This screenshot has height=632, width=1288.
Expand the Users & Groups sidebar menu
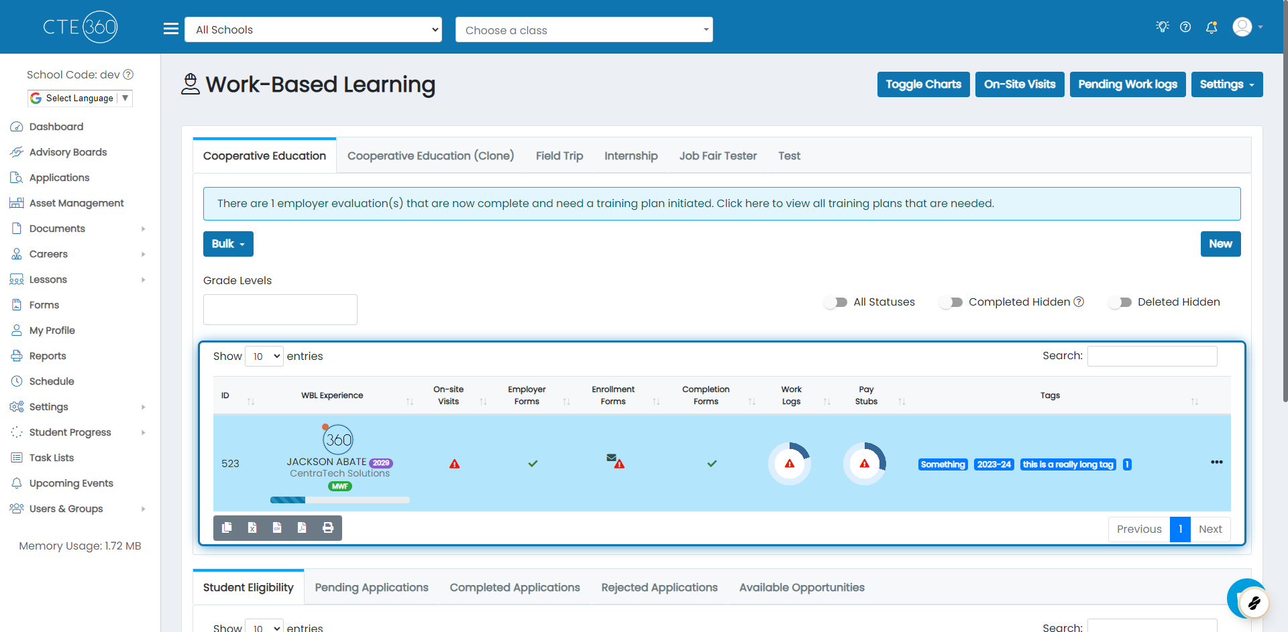78,509
